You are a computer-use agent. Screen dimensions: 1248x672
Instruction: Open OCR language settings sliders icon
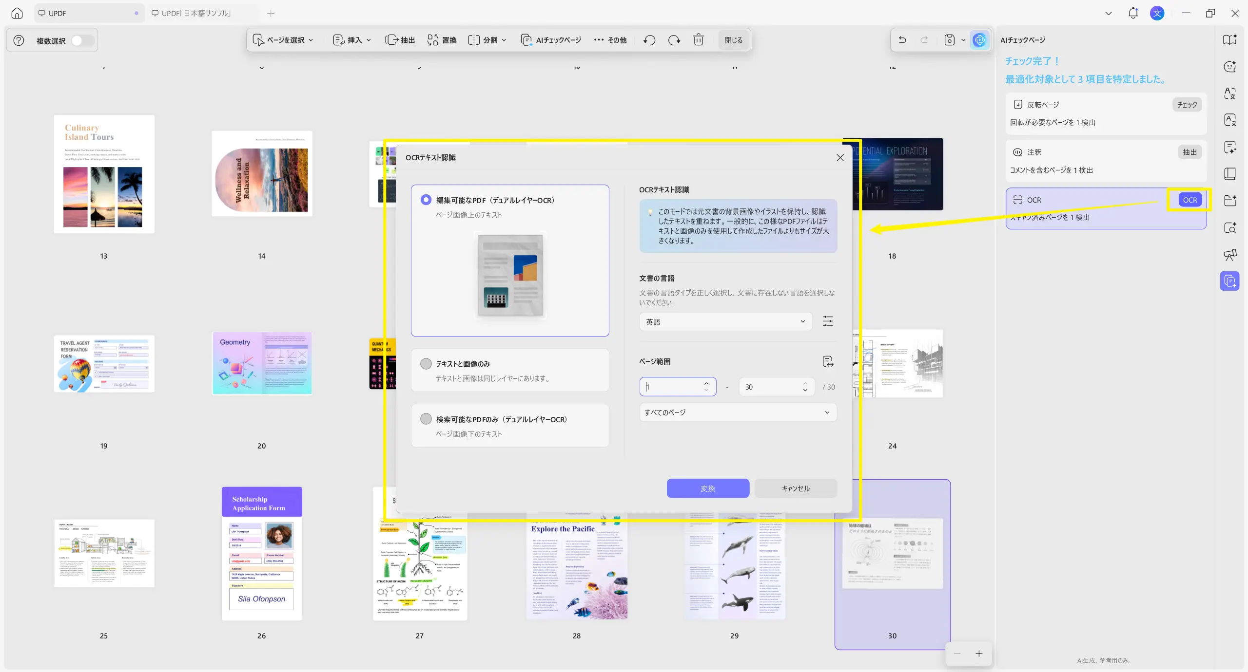827,321
